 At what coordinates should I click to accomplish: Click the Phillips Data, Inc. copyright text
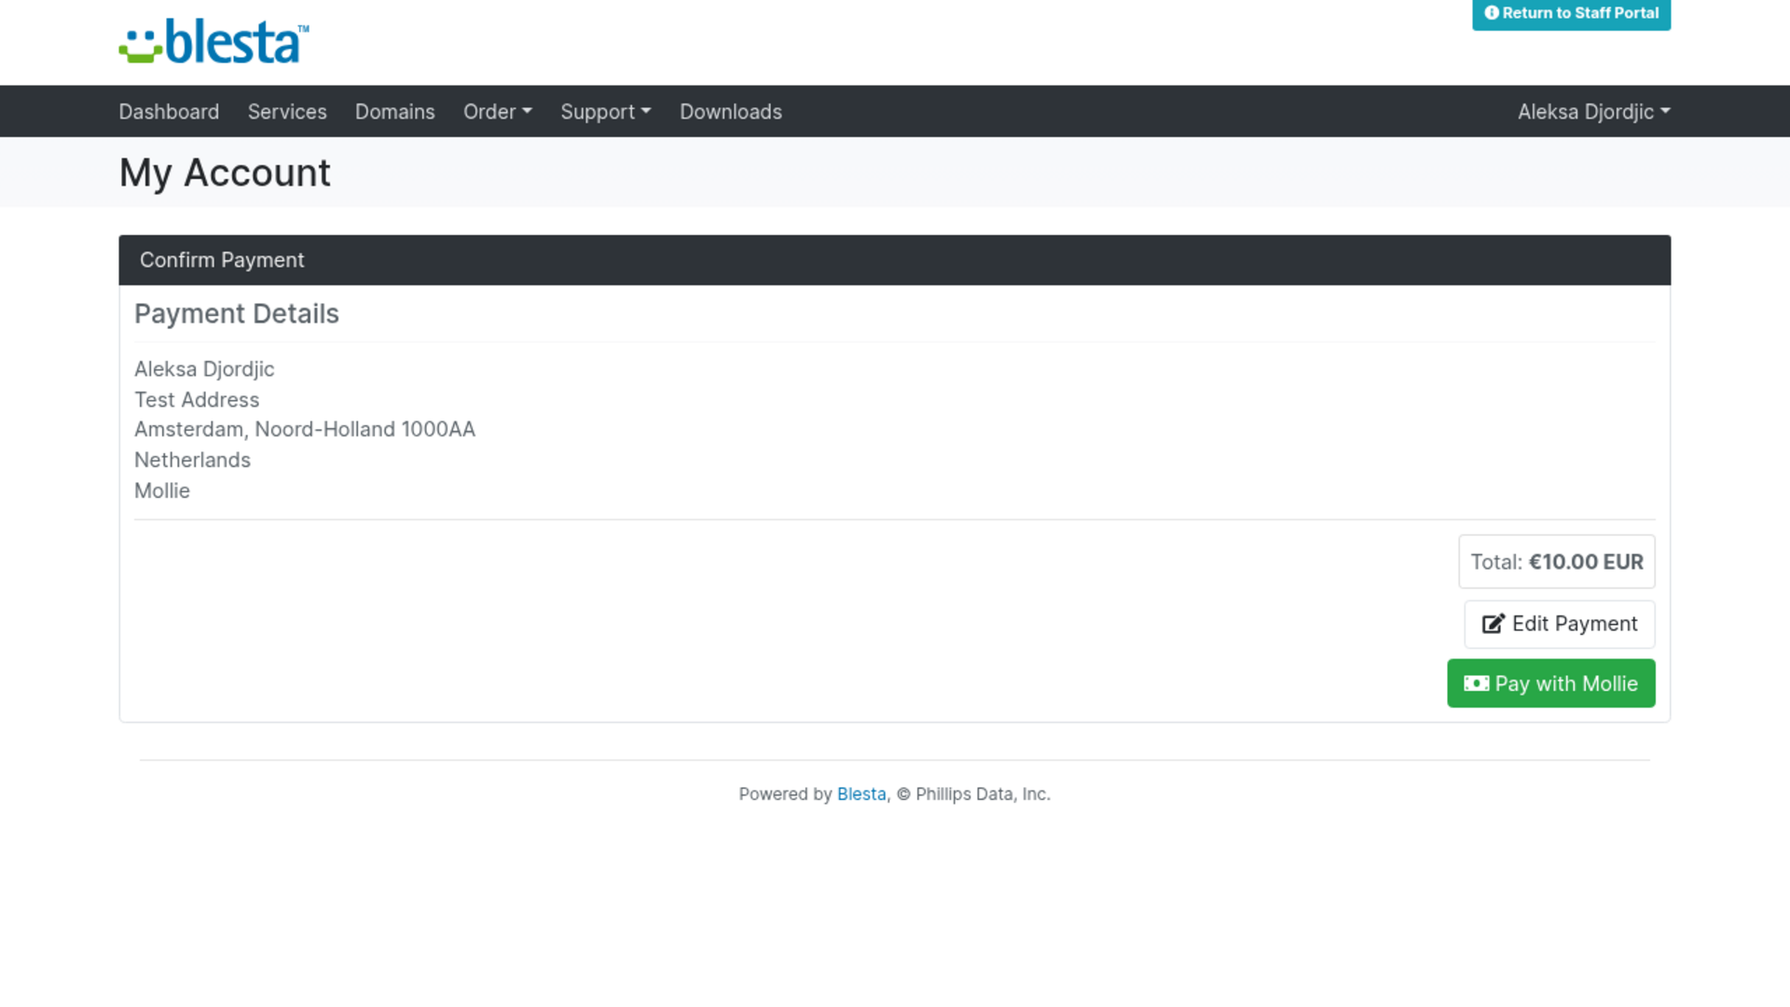point(973,794)
